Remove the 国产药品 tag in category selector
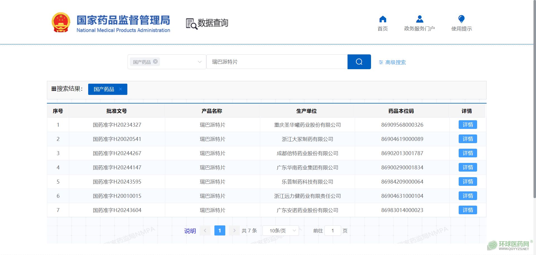The width and height of the screenshot is (536, 255). click(x=155, y=62)
